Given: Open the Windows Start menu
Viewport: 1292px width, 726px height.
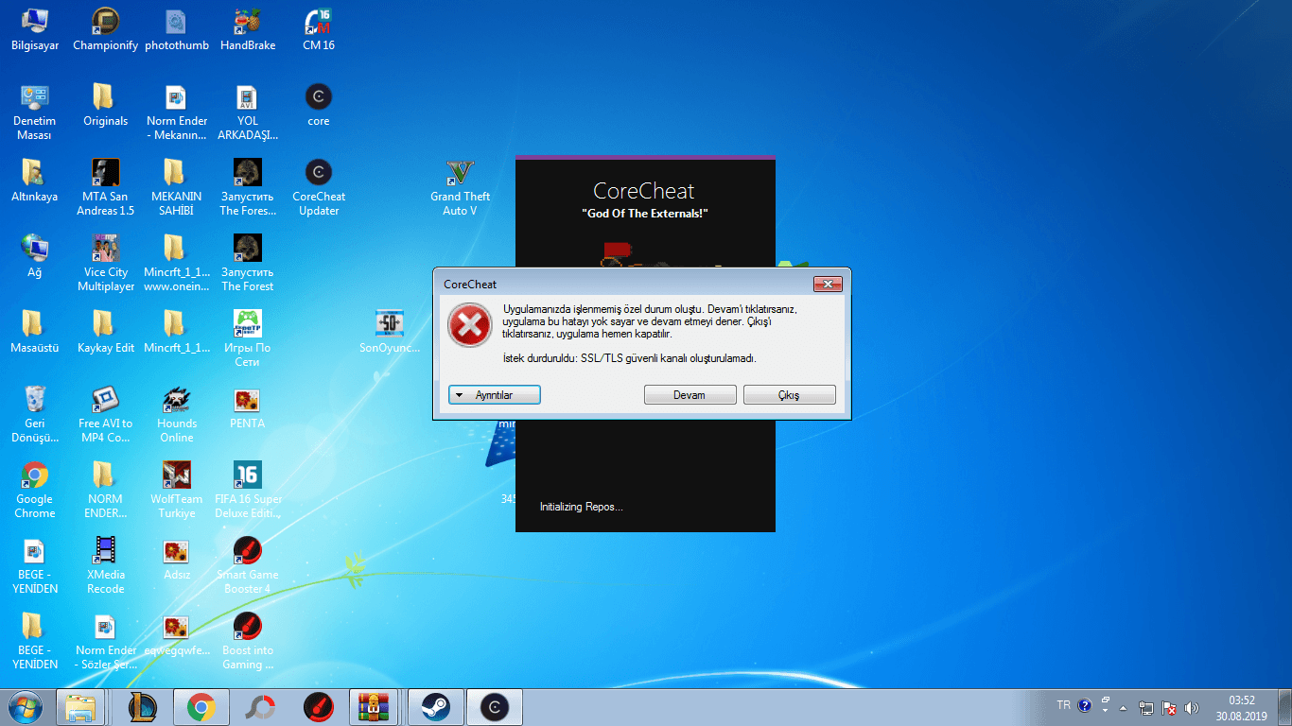Looking at the screenshot, I should coord(26,706).
